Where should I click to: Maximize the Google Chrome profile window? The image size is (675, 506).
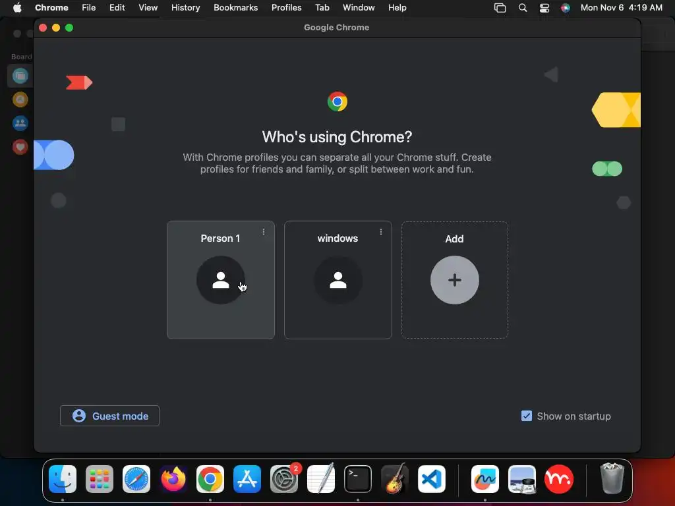click(x=69, y=28)
